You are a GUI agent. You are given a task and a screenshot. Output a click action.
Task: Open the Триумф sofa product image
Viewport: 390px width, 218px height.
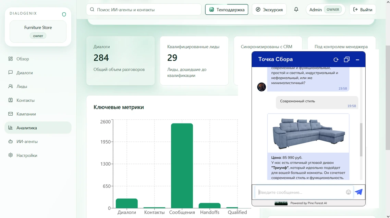[308, 133]
